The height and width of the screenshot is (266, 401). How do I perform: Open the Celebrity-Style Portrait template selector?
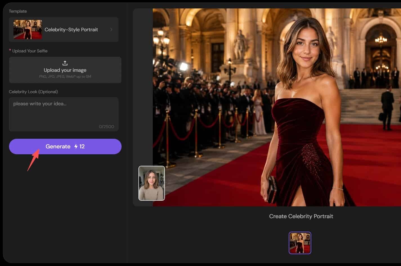click(64, 30)
